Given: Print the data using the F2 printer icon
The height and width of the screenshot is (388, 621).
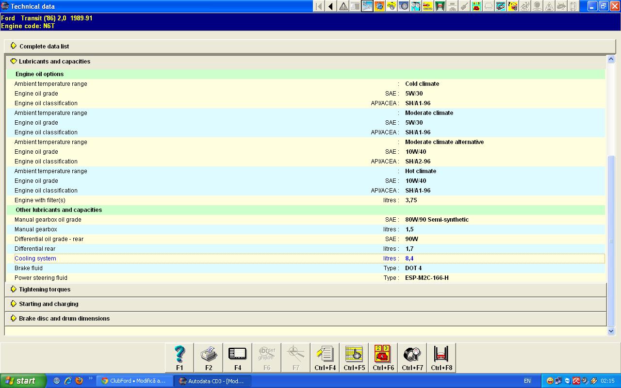Looking at the screenshot, I should (x=209, y=357).
